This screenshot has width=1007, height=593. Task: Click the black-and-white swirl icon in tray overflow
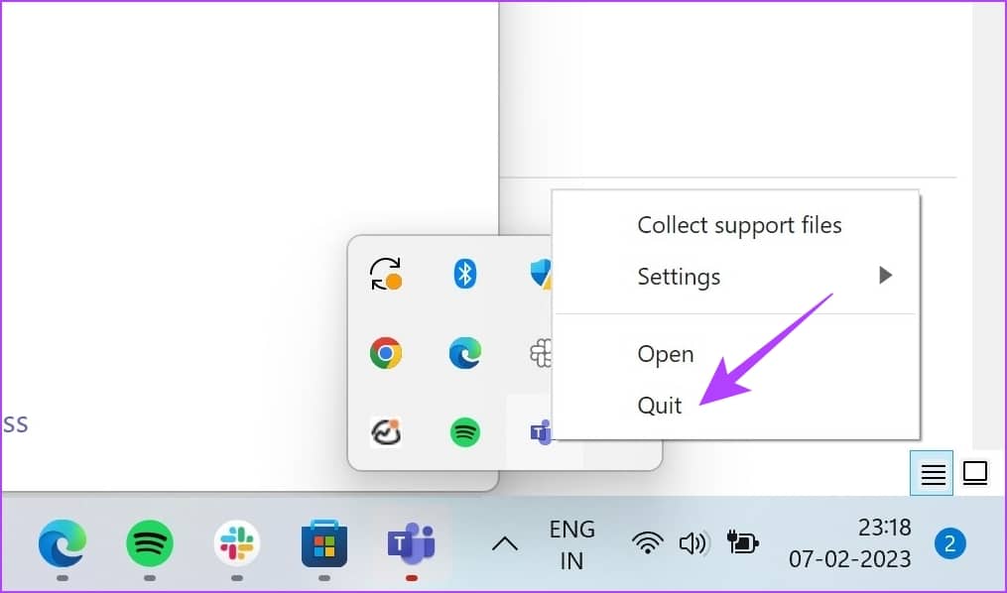pyautogui.click(x=386, y=432)
